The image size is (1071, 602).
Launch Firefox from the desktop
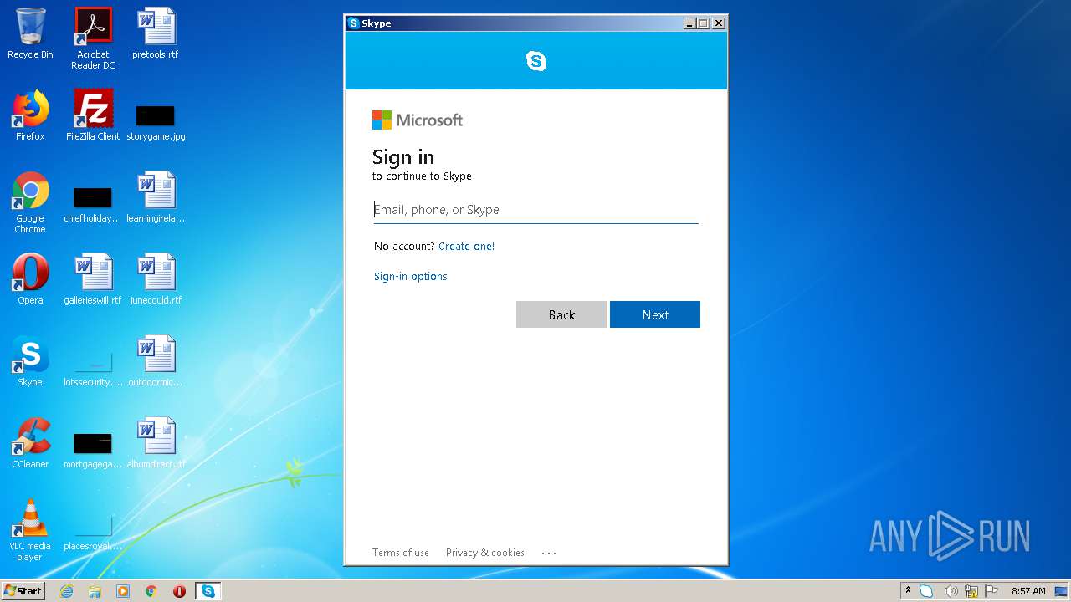point(30,115)
